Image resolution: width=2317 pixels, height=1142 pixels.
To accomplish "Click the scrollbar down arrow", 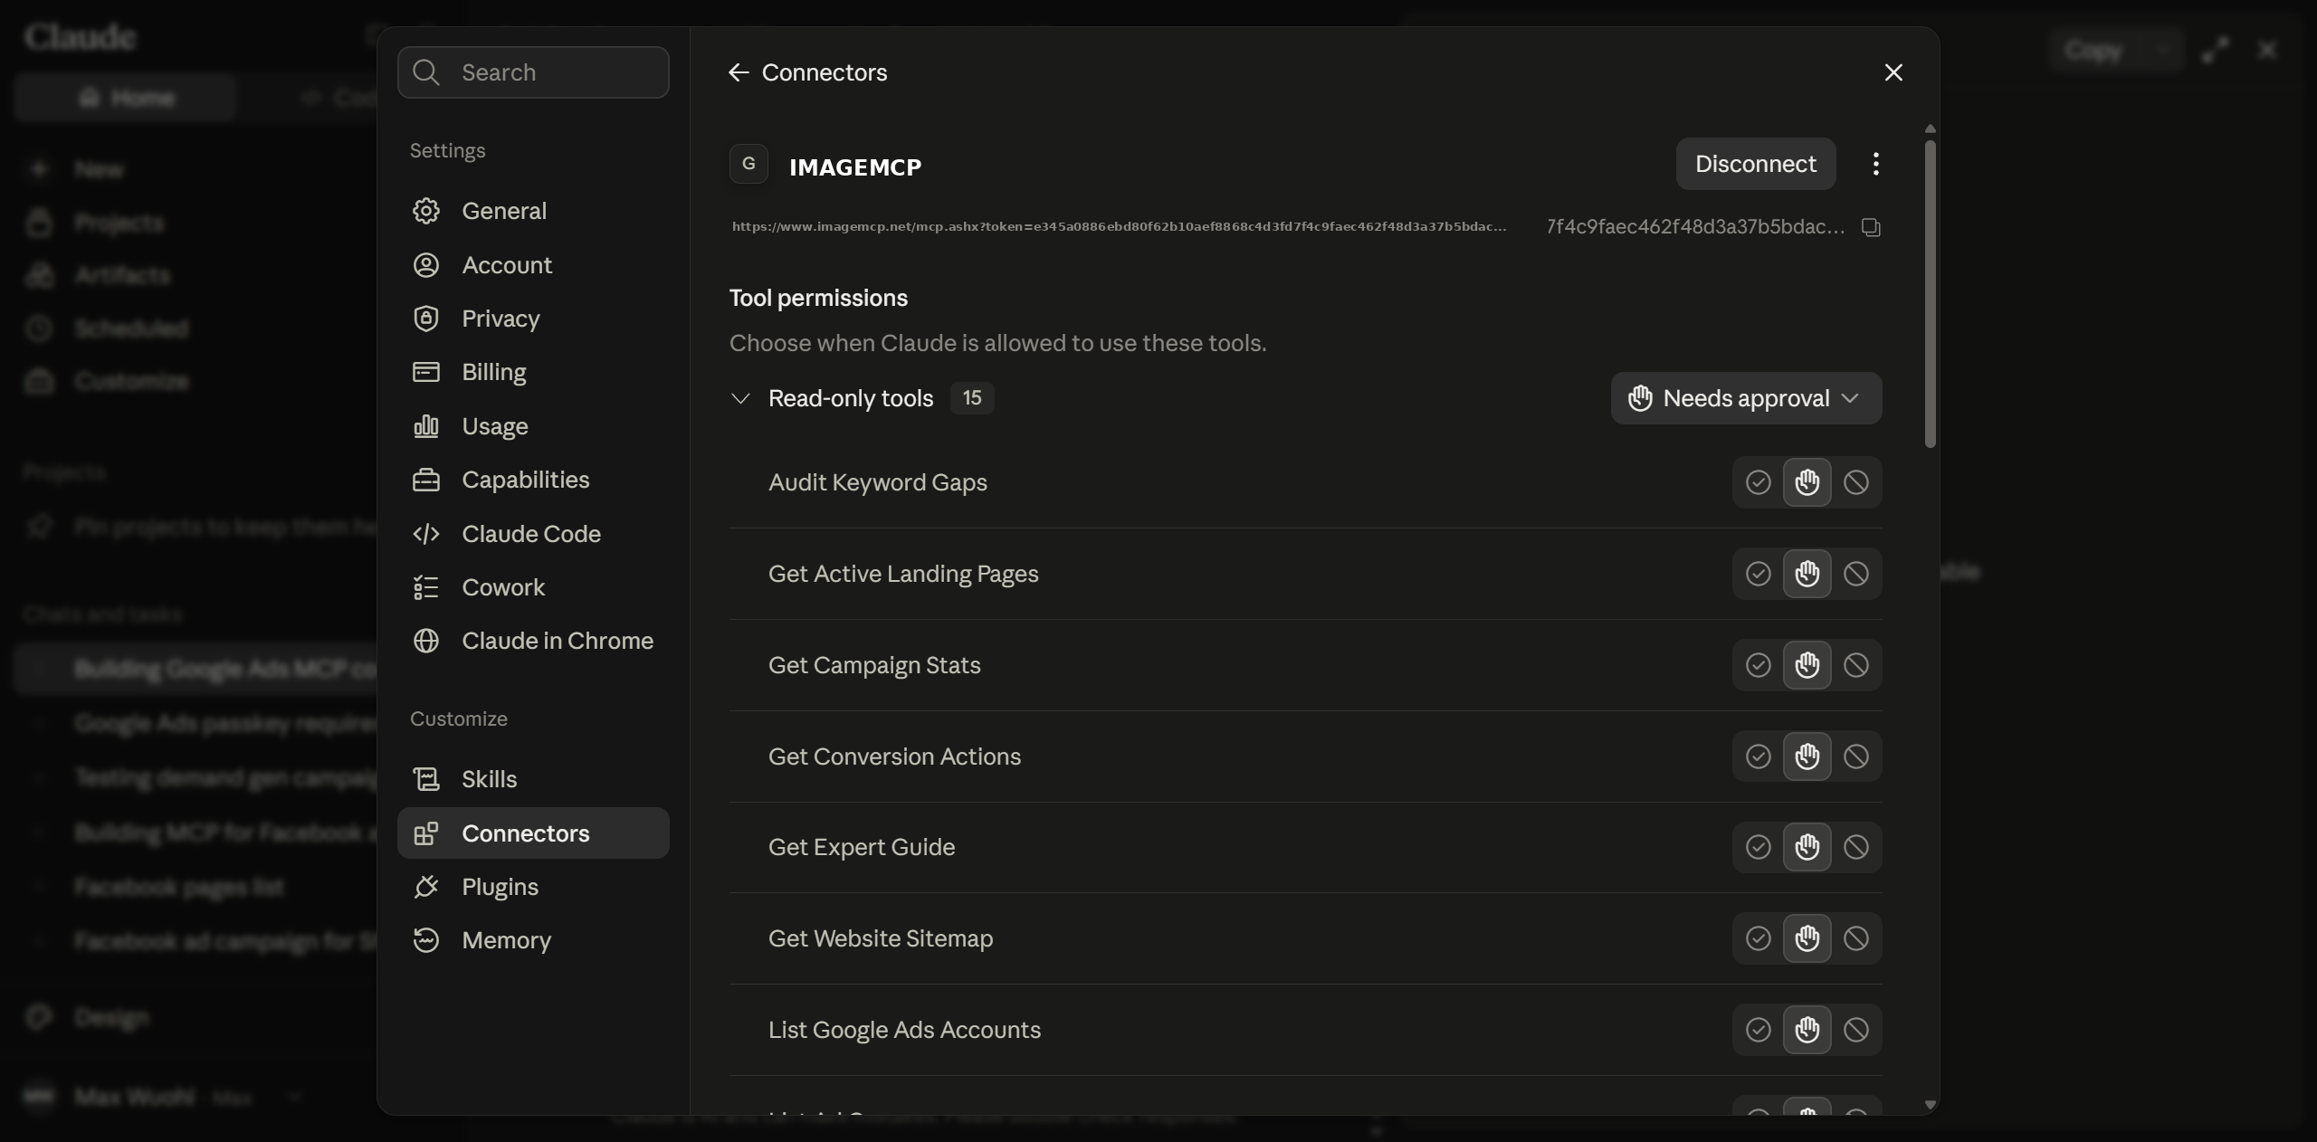I will coord(1930,1104).
